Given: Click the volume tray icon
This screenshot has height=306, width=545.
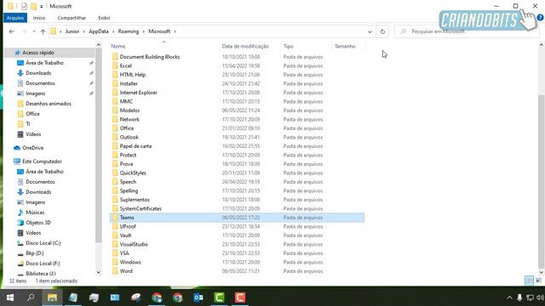Looking at the screenshot, I should [x=540, y=297].
